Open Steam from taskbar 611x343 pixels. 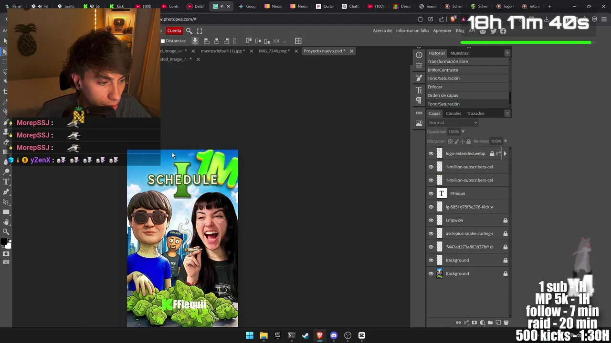pos(305,335)
